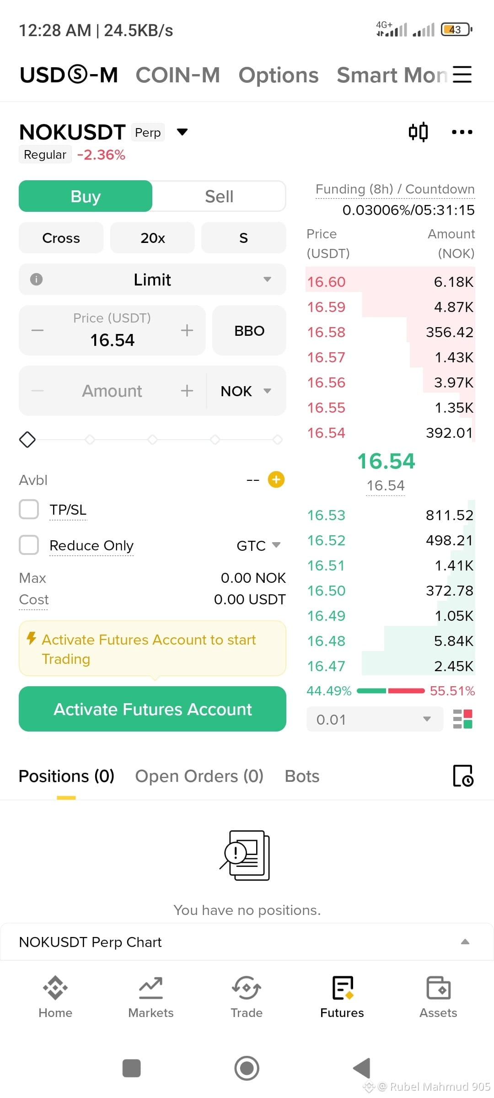This screenshot has width=494, height=1098.
Task: Open the Limit order type dropdown
Action: coord(152,279)
